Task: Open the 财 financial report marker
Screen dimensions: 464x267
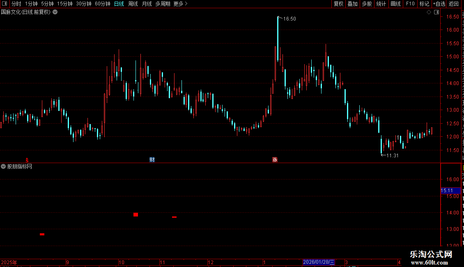Action: coord(152,160)
